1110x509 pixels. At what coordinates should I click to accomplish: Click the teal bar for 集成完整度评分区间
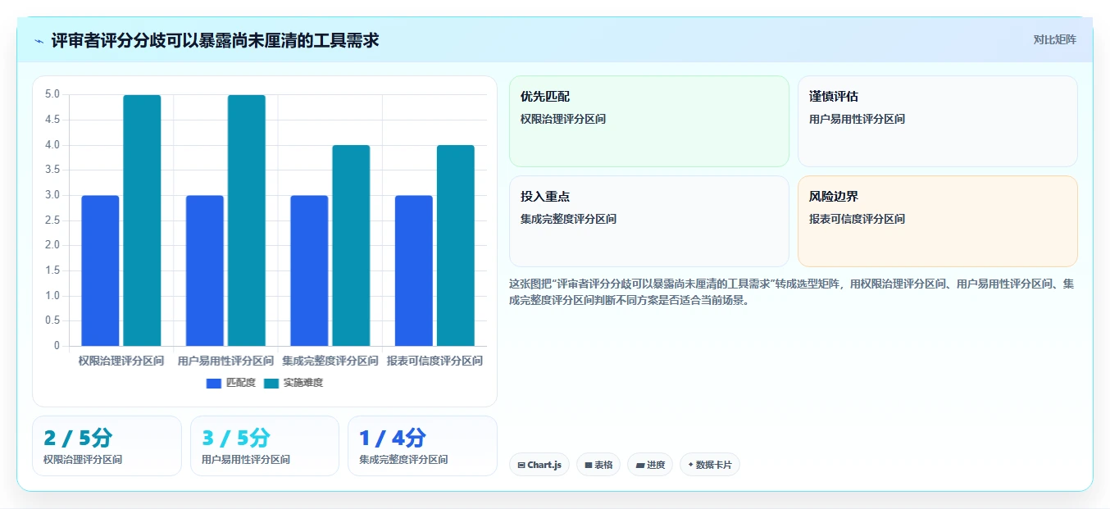351,246
